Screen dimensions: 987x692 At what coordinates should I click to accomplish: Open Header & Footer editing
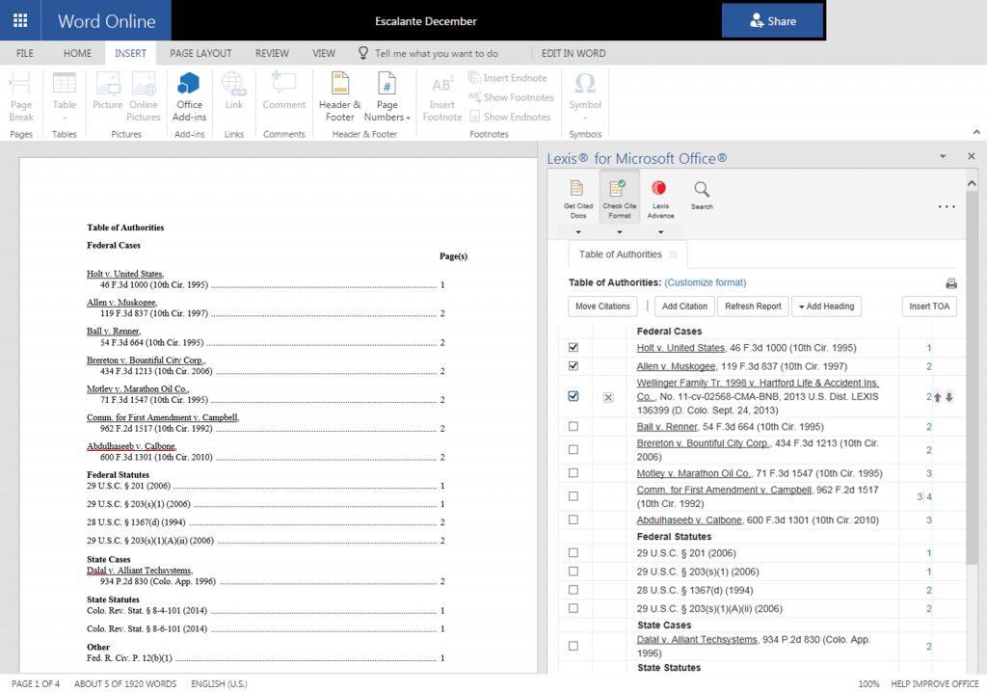click(x=340, y=96)
